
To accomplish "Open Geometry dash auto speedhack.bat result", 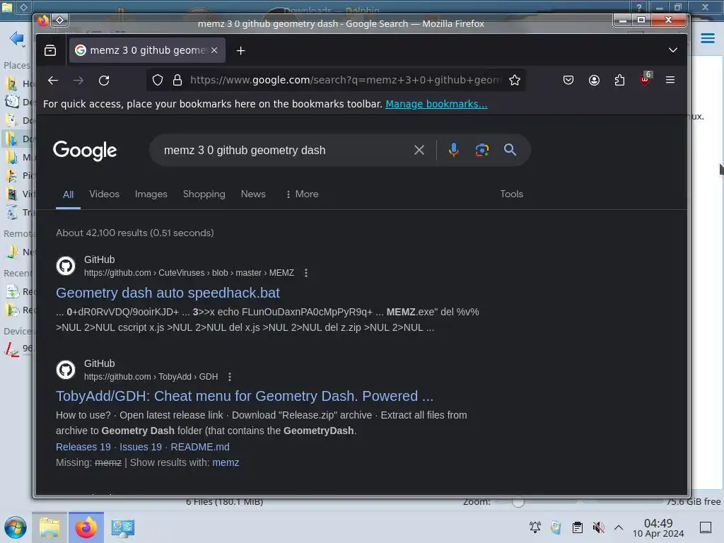I will (x=168, y=293).
